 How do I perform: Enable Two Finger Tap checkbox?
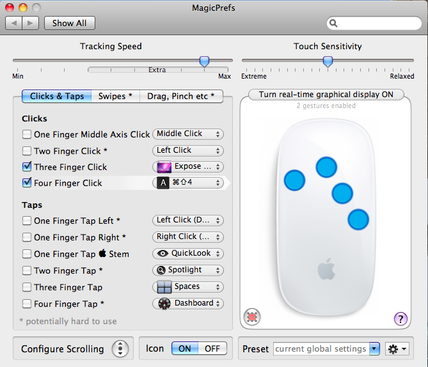coord(27,270)
